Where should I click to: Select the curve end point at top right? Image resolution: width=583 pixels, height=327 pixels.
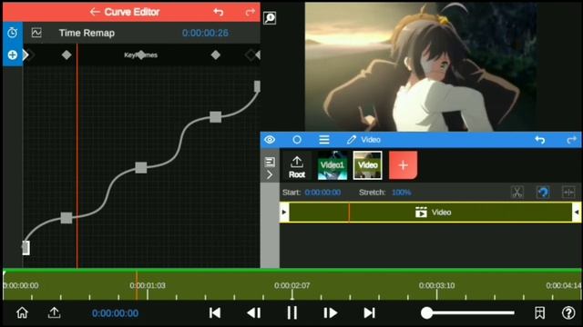click(x=257, y=86)
